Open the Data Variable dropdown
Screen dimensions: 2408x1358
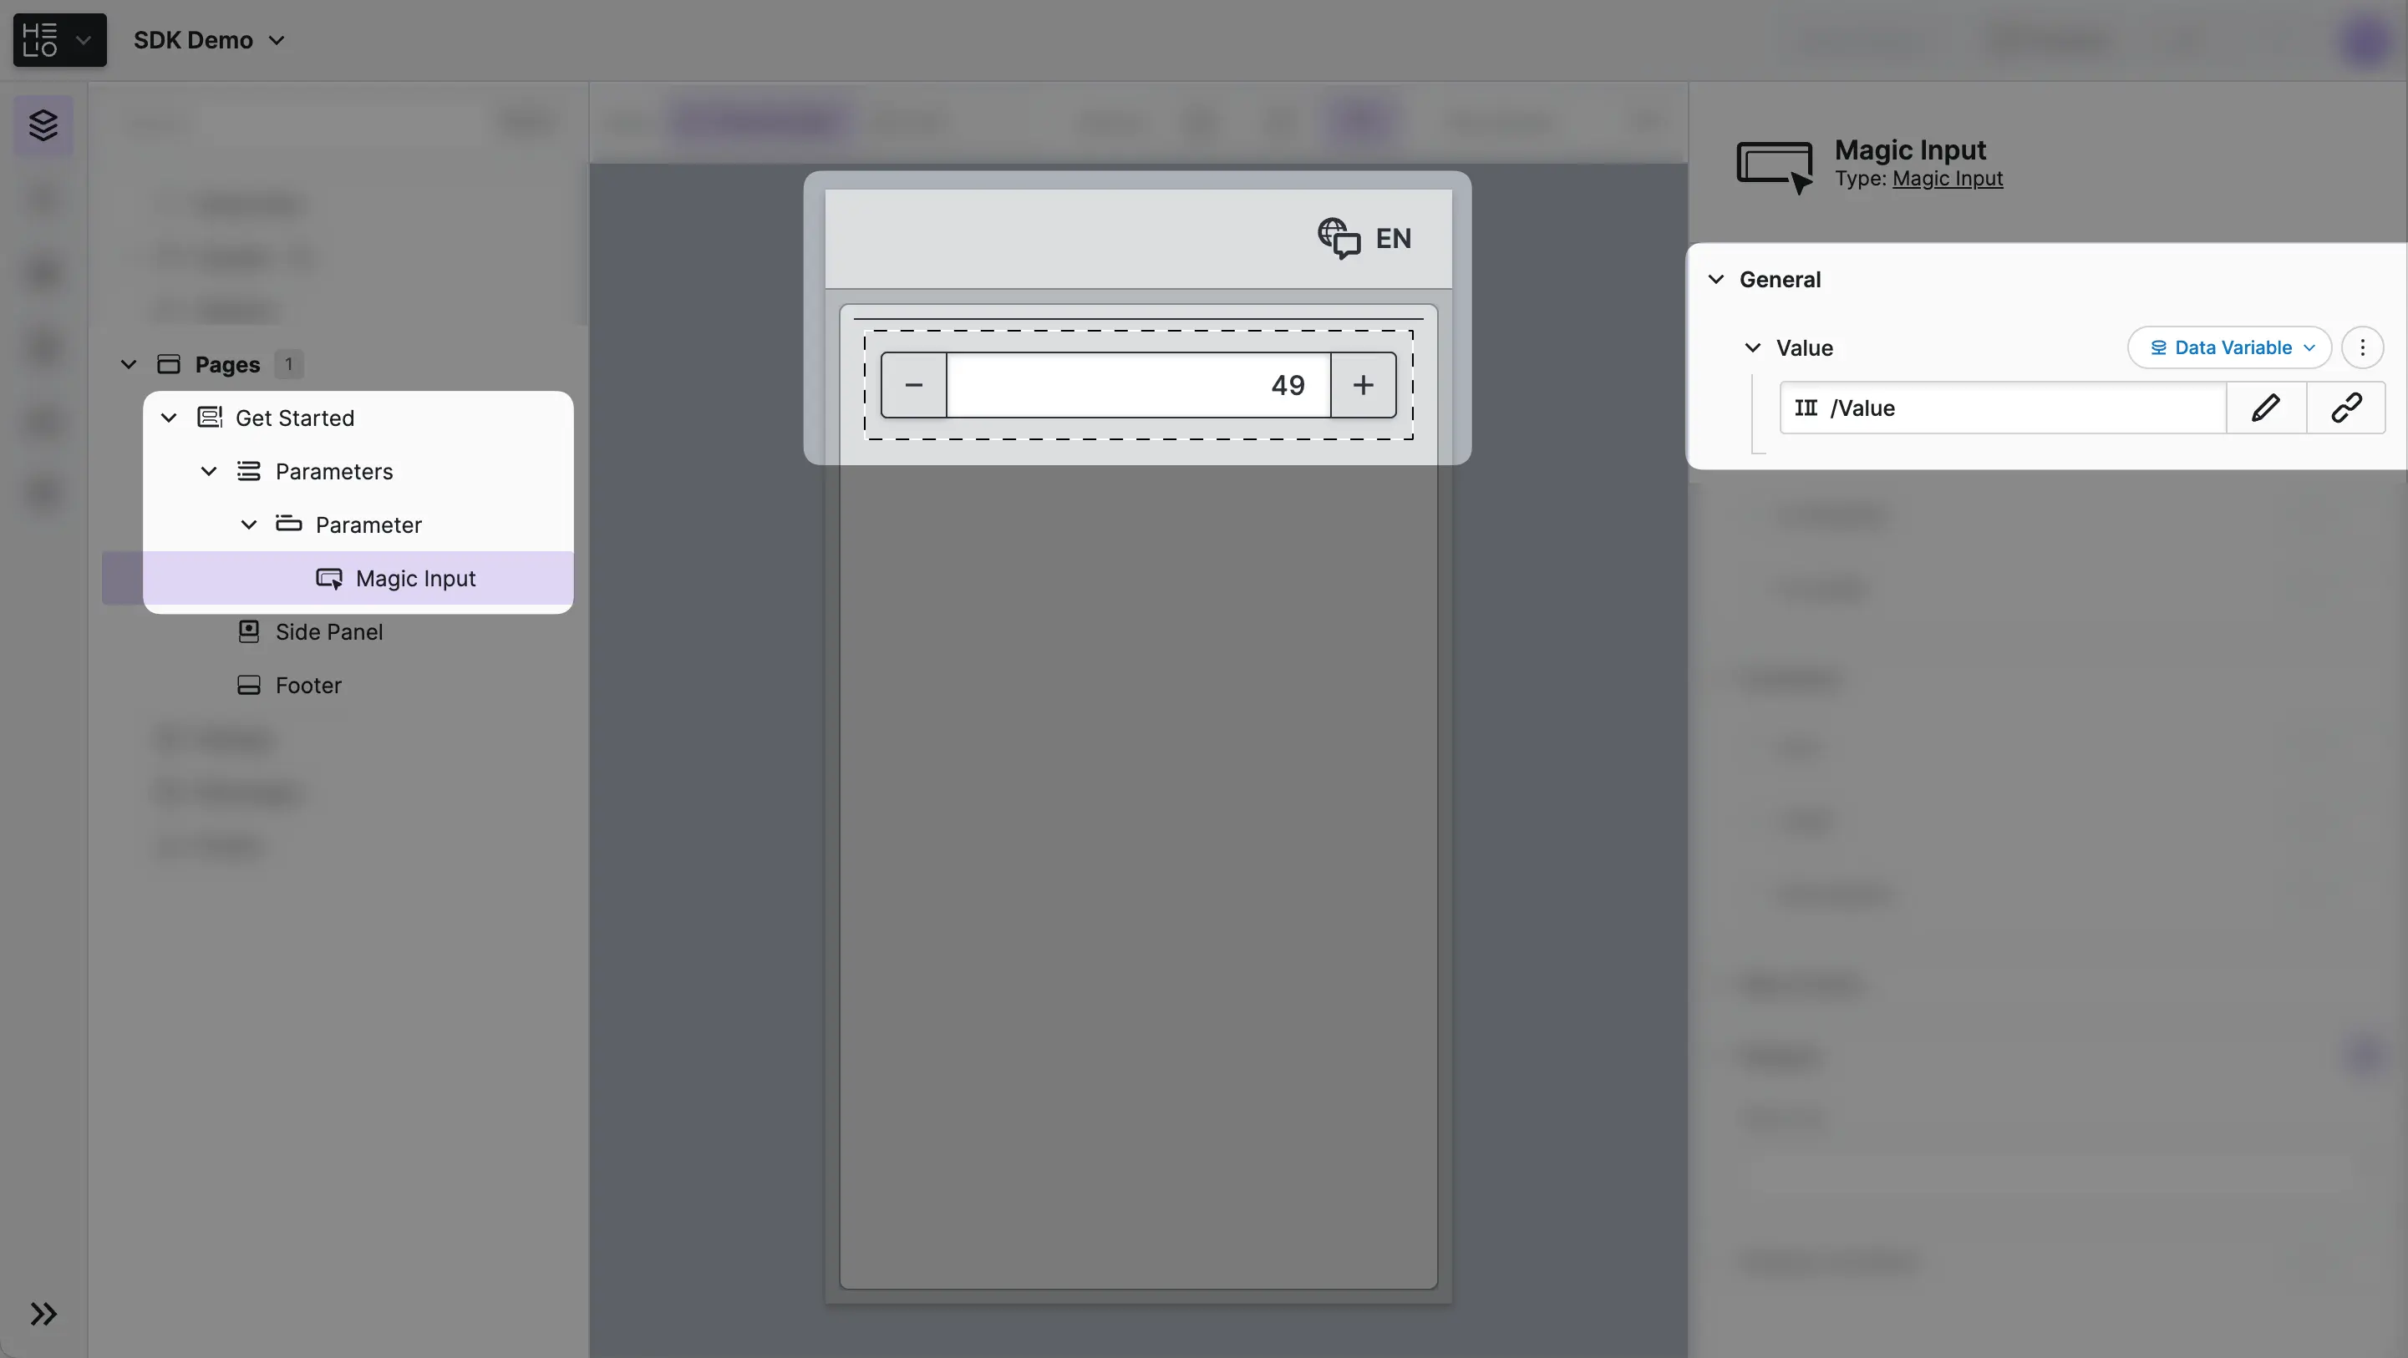pyautogui.click(x=2229, y=347)
